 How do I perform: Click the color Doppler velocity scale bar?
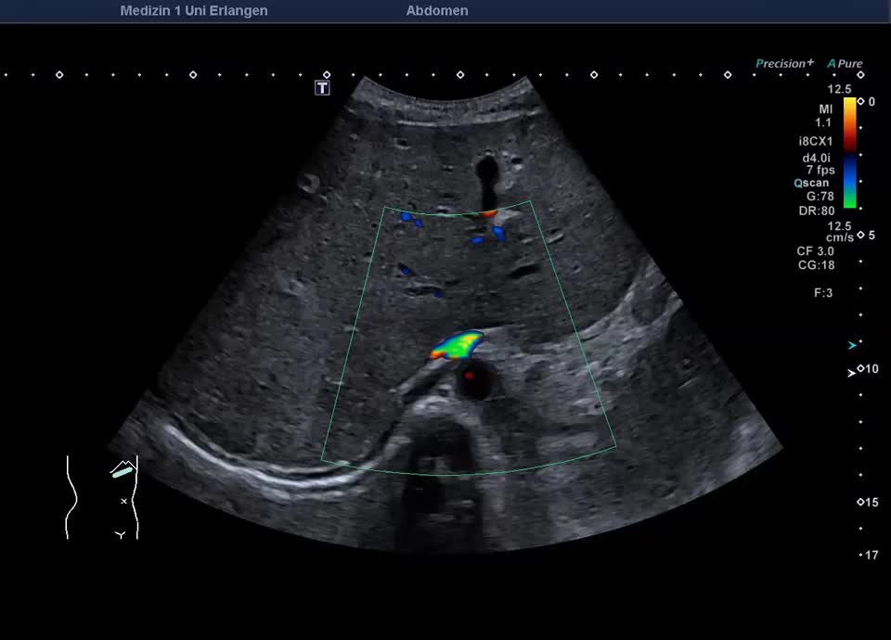point(849,153)
